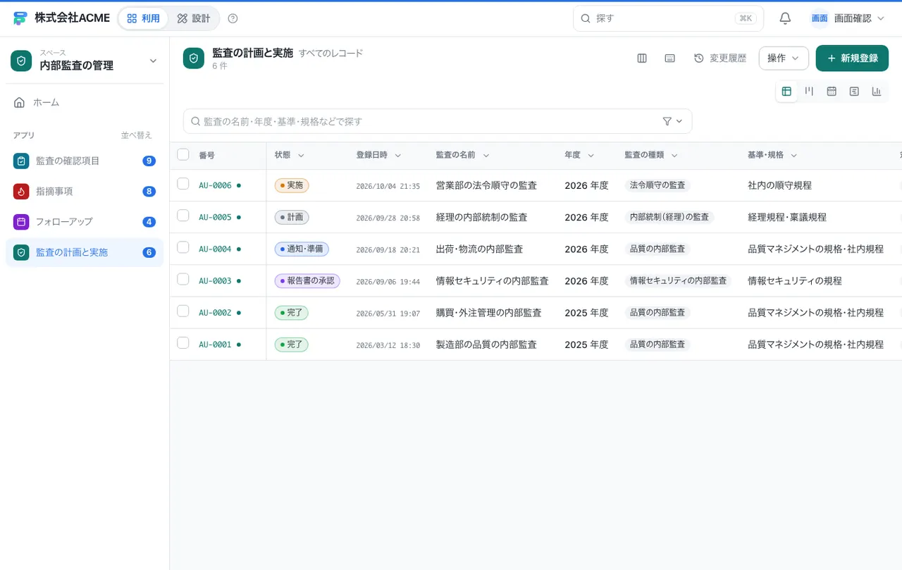Switch to chart view icon
This screenshot has width=902, height=570.
877,92
